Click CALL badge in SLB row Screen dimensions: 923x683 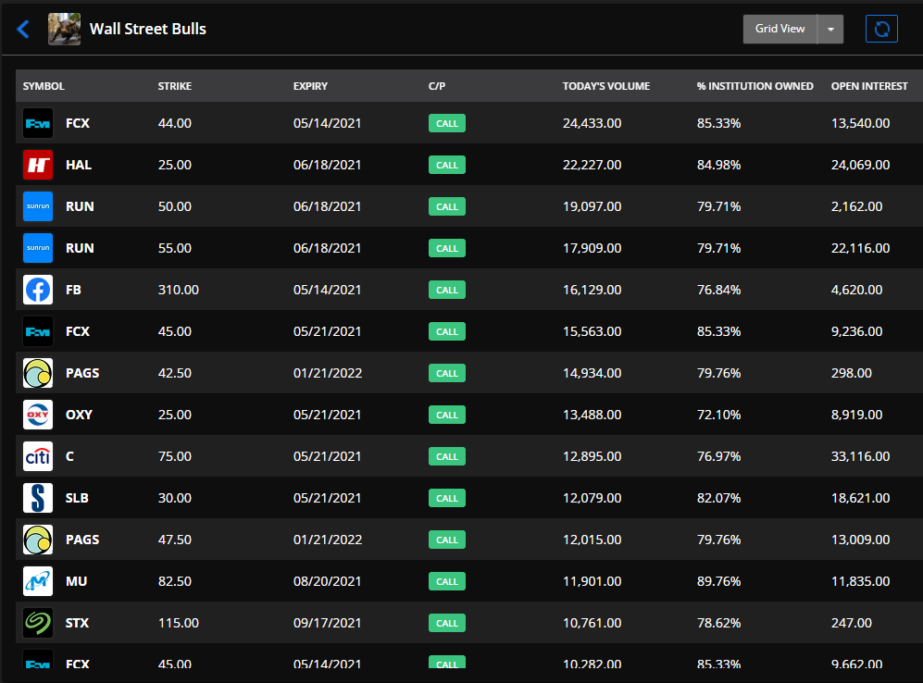coord(447,498)
